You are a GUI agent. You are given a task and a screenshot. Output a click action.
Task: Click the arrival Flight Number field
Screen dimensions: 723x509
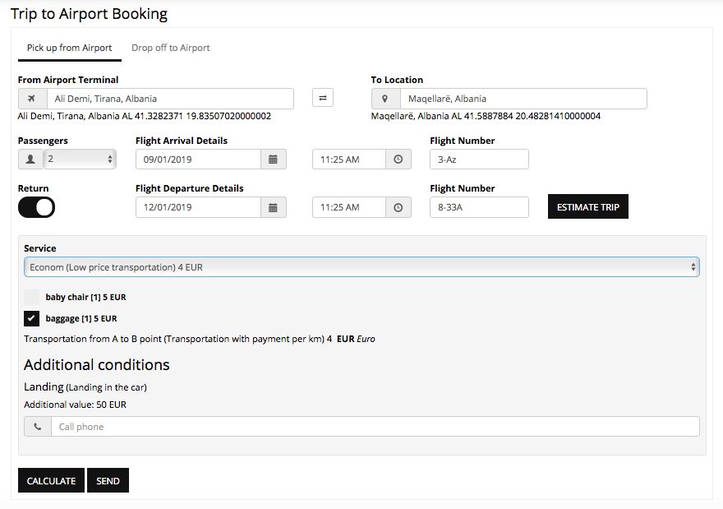coord(479,160)
